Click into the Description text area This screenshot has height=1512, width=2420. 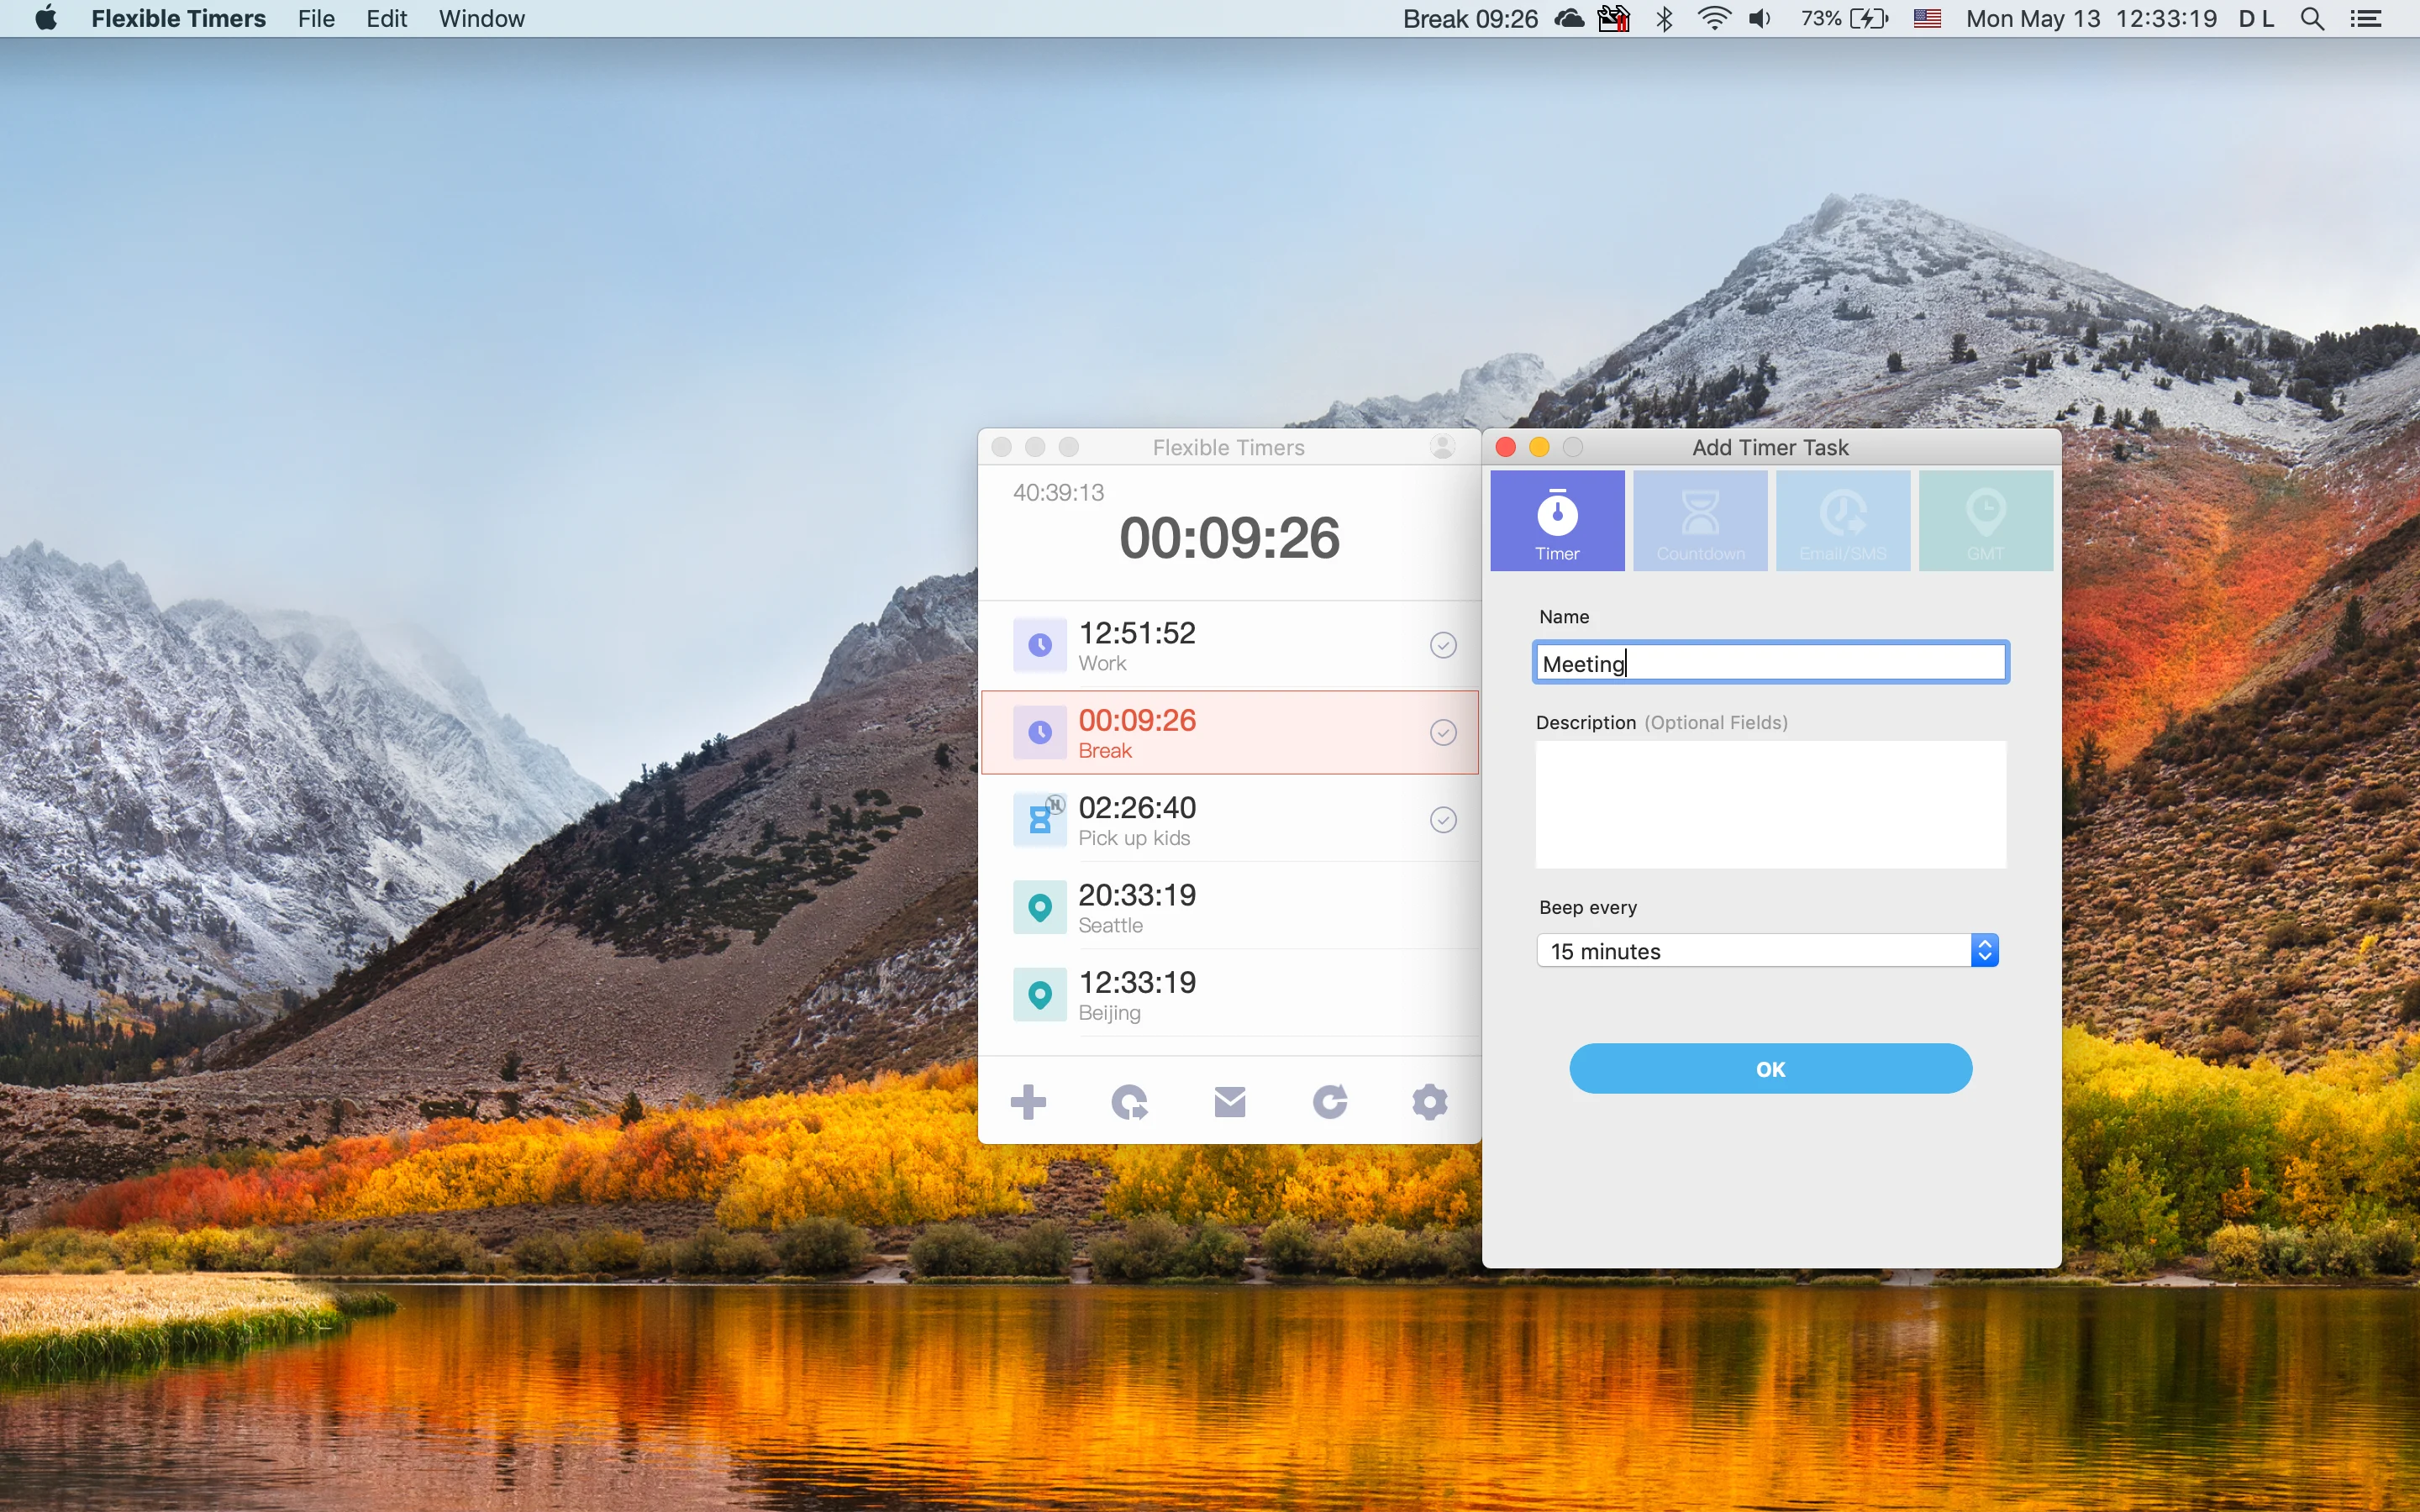point(1770,804)
